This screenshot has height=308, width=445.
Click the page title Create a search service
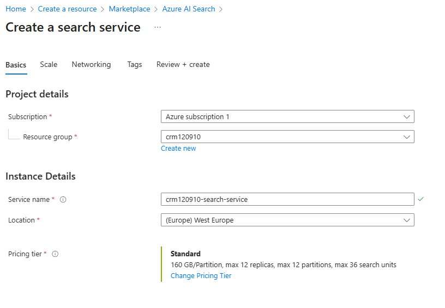click(x=73, y=27)
